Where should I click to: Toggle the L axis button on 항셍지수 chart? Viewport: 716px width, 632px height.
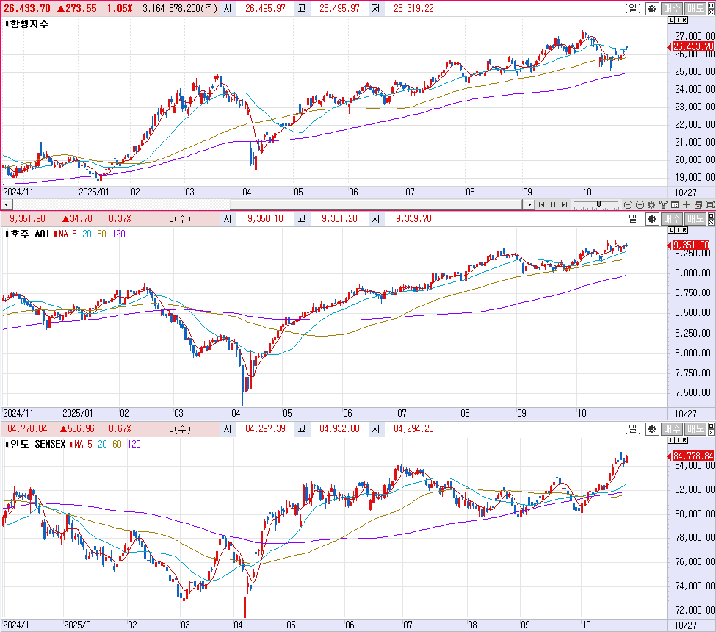[x=671, y=20]
